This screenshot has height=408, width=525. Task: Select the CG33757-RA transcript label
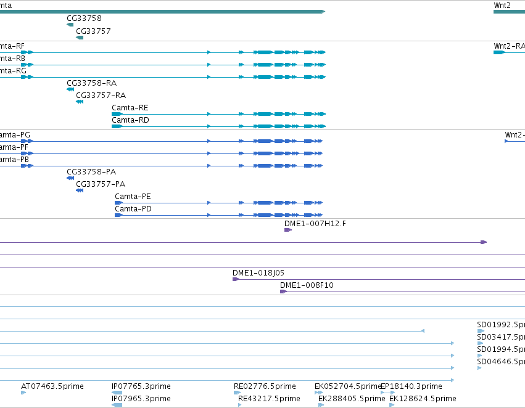coord(101,96)
